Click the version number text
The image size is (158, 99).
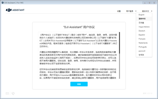click(148, 93)
